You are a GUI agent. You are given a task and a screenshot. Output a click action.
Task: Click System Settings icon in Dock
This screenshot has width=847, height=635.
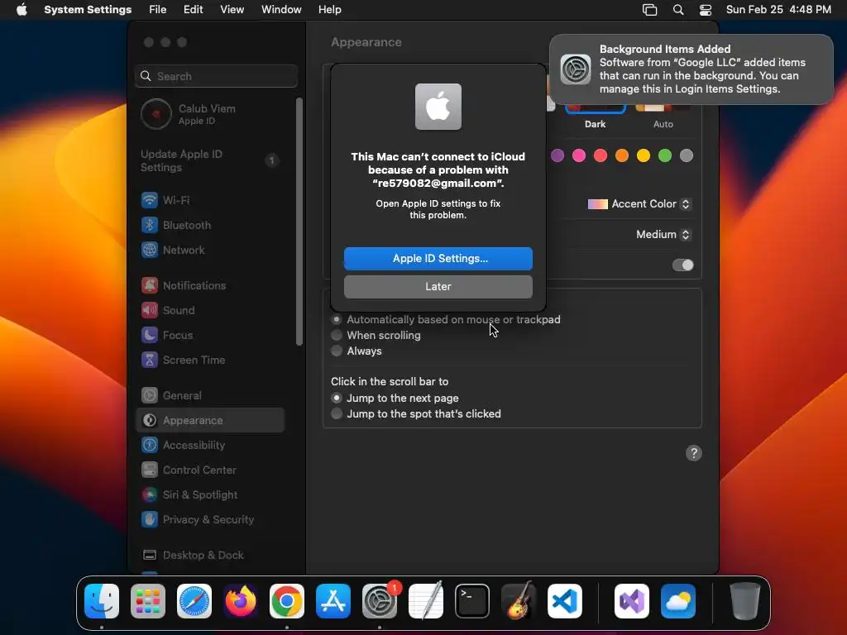point(380,601)
